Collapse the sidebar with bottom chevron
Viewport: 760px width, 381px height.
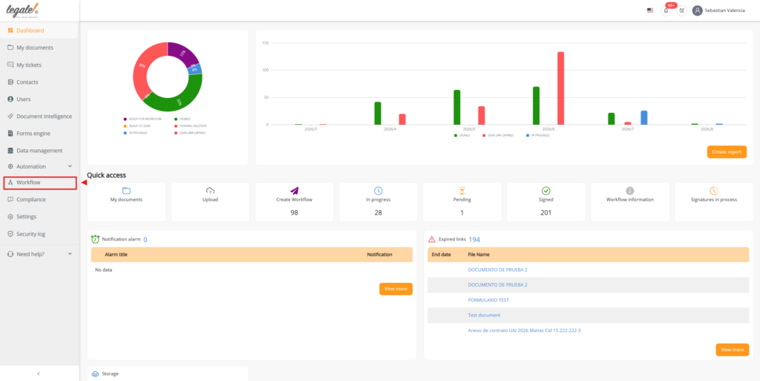[39, 374]
